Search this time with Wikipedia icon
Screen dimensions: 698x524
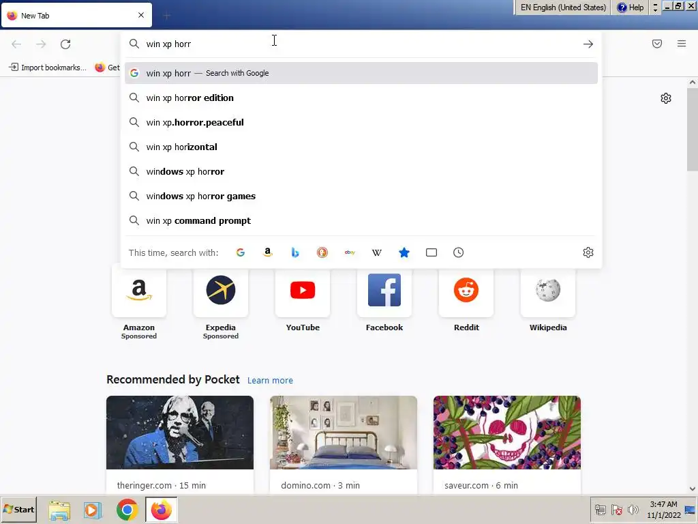pyautogui.click(x=376, y=252)
